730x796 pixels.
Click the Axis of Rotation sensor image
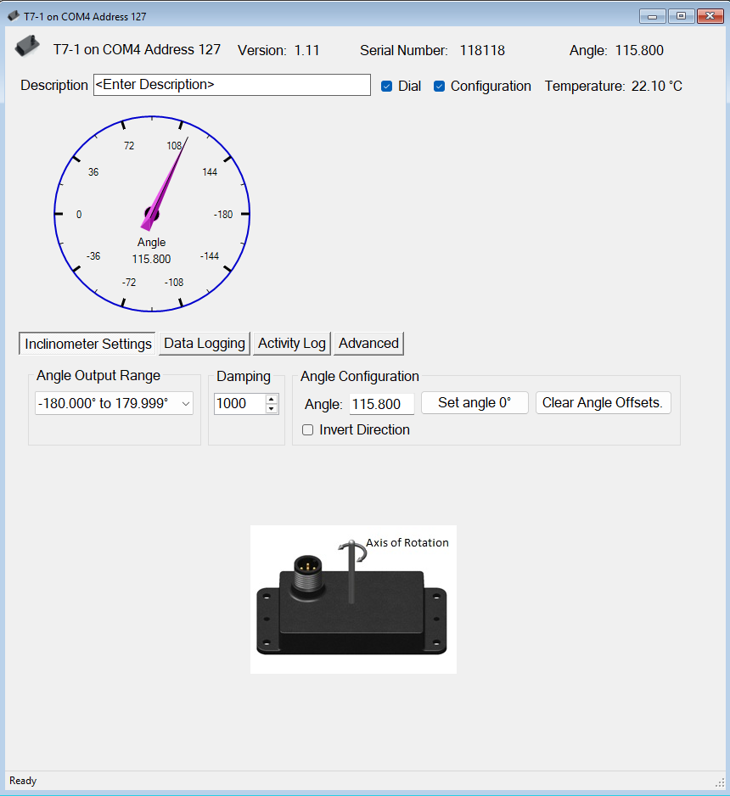[x=353, y=598]
